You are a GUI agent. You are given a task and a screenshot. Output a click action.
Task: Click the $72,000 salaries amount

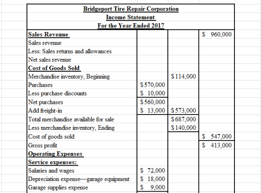(x=152, y=170)
